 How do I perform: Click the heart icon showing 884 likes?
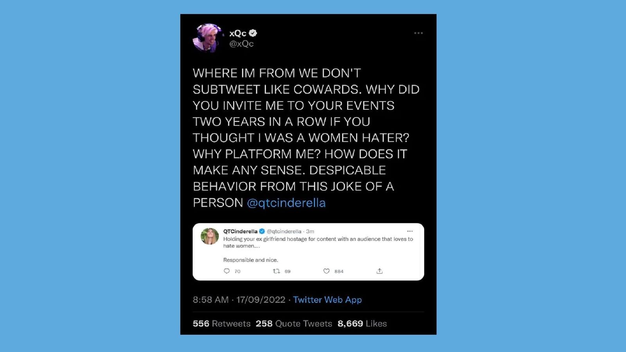(x=326, y=271)
